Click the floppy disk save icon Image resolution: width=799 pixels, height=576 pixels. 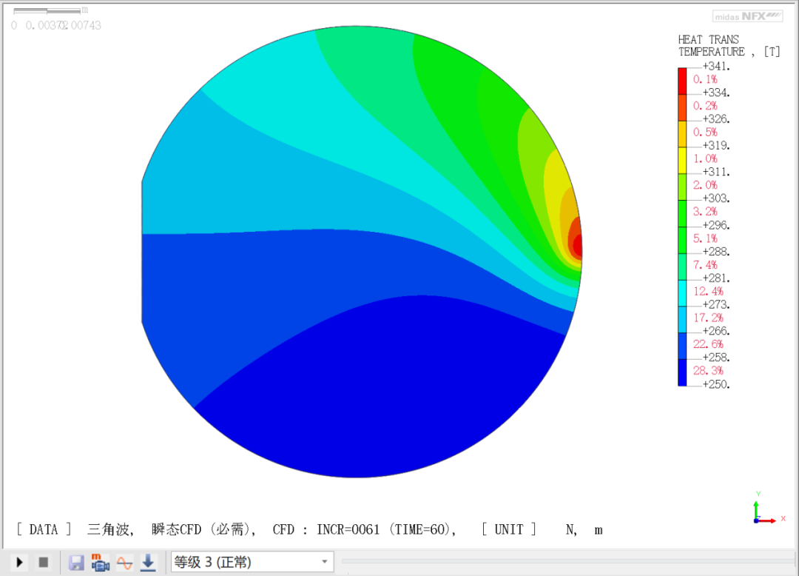(x=76, y=563)
